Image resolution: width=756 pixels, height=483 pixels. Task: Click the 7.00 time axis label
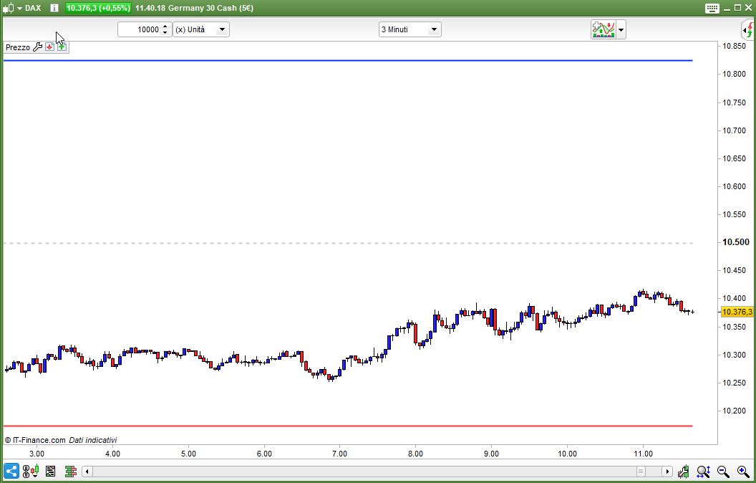(339, 454)
